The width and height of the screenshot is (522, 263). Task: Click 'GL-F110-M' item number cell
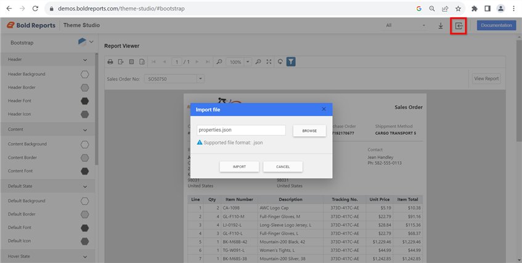pos(239,216)
